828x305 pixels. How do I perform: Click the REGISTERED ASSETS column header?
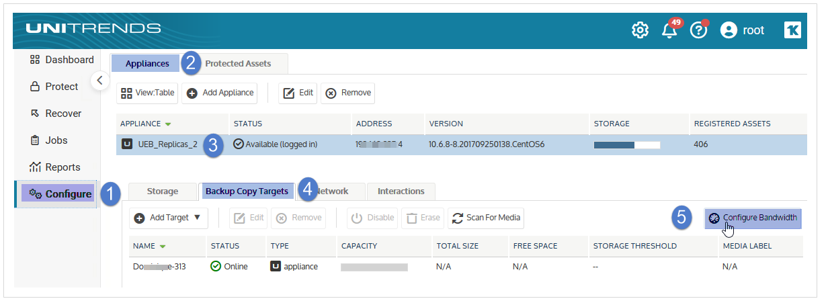[x=732, y=124]
